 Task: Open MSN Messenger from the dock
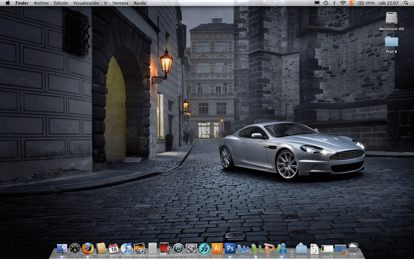tap(282, 249)
